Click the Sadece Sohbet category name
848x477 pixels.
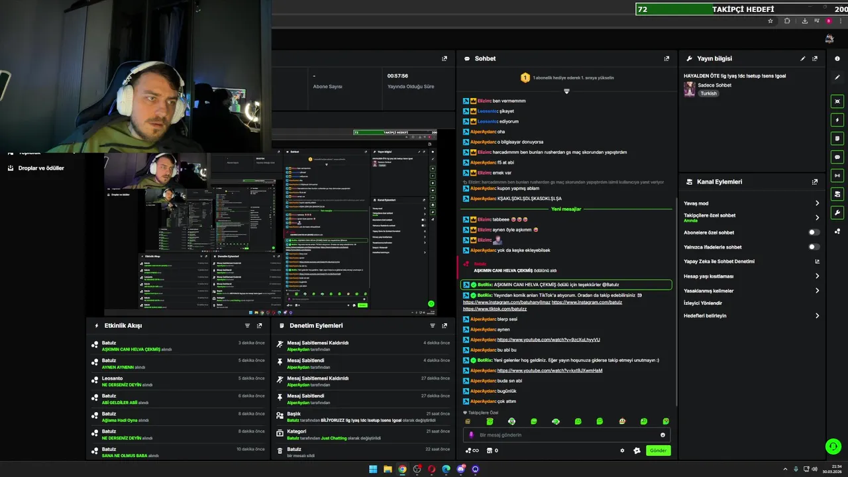(714, 85)
